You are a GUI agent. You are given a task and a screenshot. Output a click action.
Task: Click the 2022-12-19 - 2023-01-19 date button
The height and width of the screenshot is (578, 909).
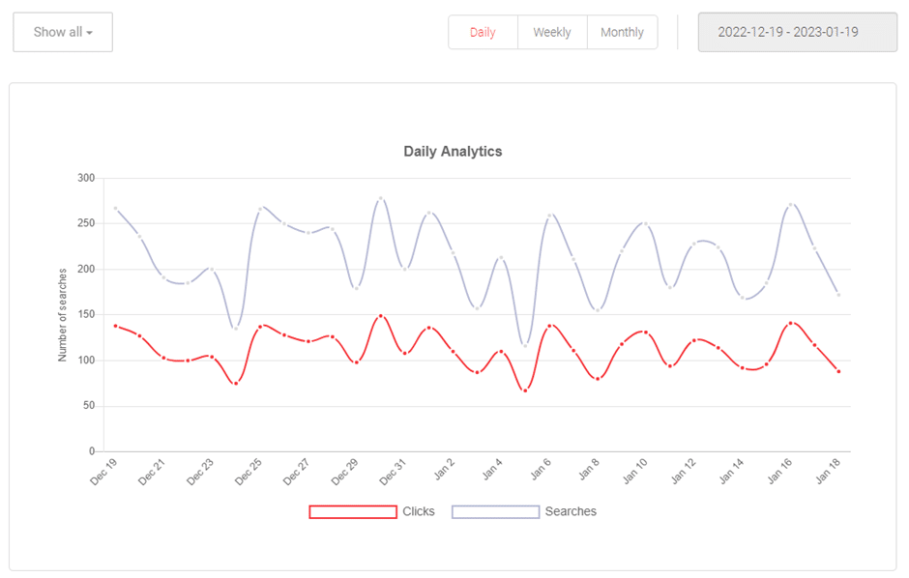coord(797,32)
